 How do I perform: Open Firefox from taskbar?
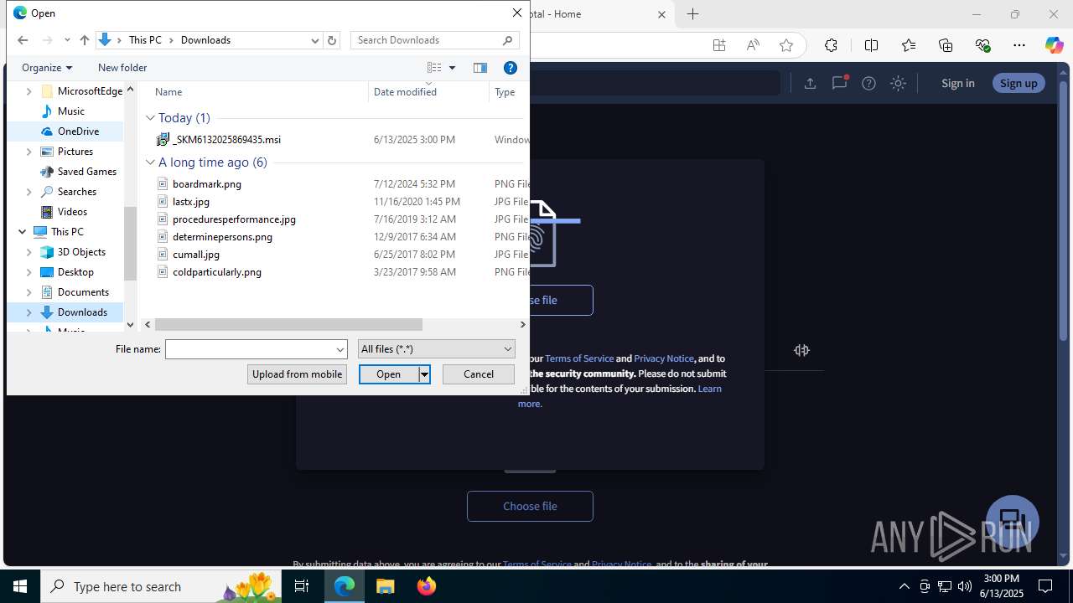pyautogui.click(x=427, y=586)
